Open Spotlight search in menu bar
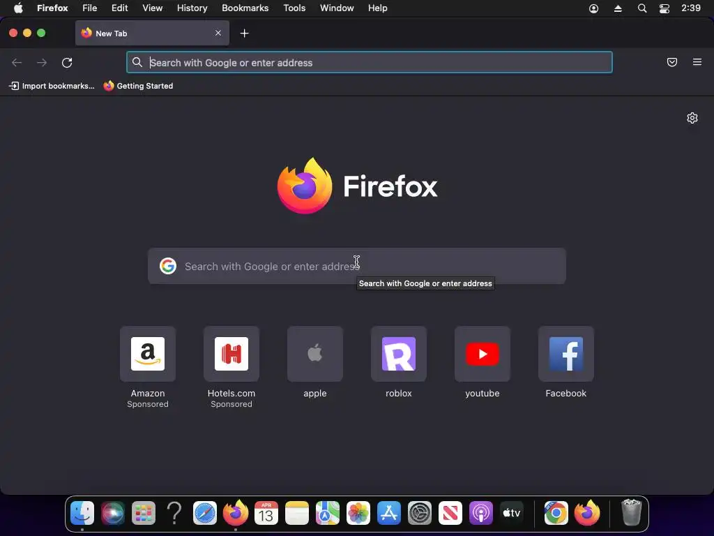This screenshot has height=536, width=714. click(642, 8)
